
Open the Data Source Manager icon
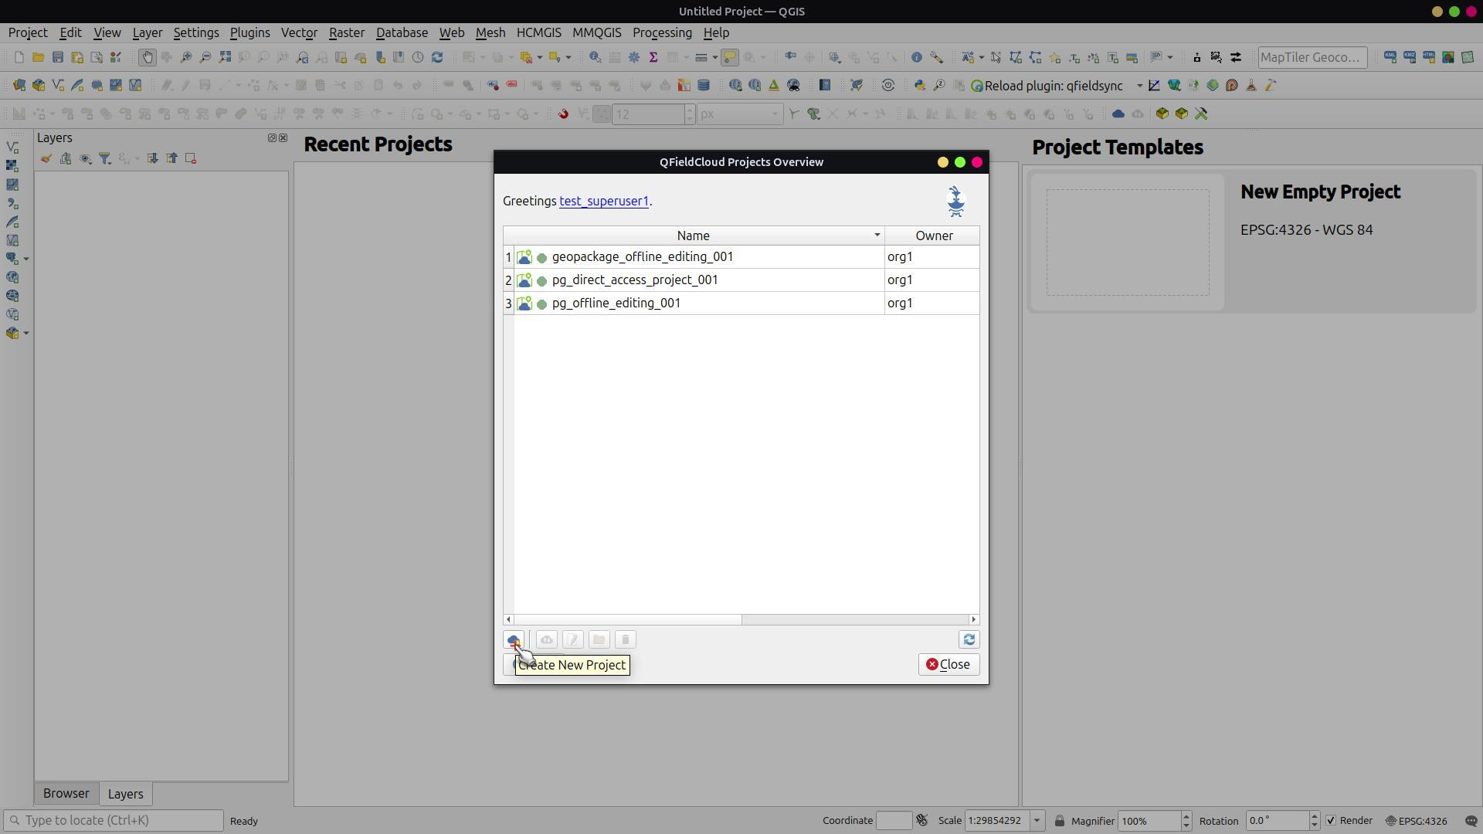click(19, 86)
